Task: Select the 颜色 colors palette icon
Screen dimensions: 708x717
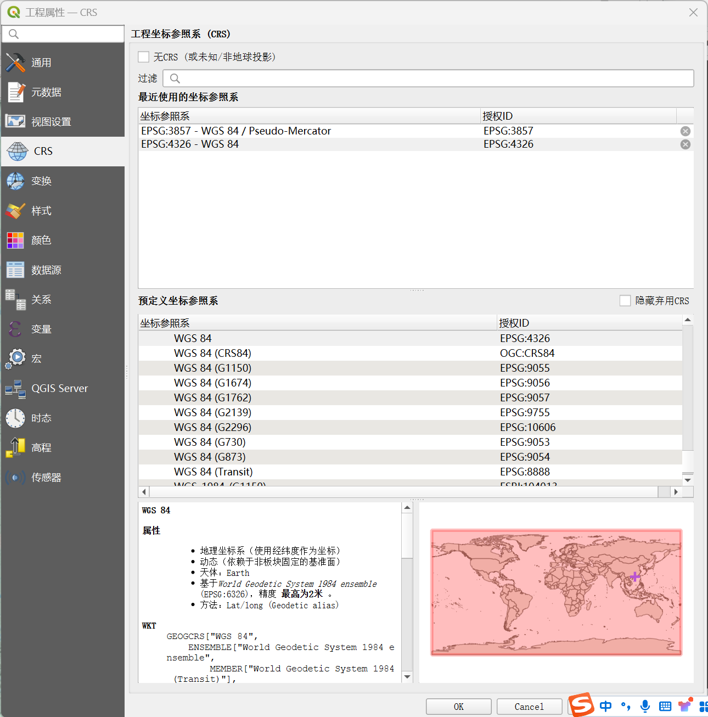Action: pos(15,240)
